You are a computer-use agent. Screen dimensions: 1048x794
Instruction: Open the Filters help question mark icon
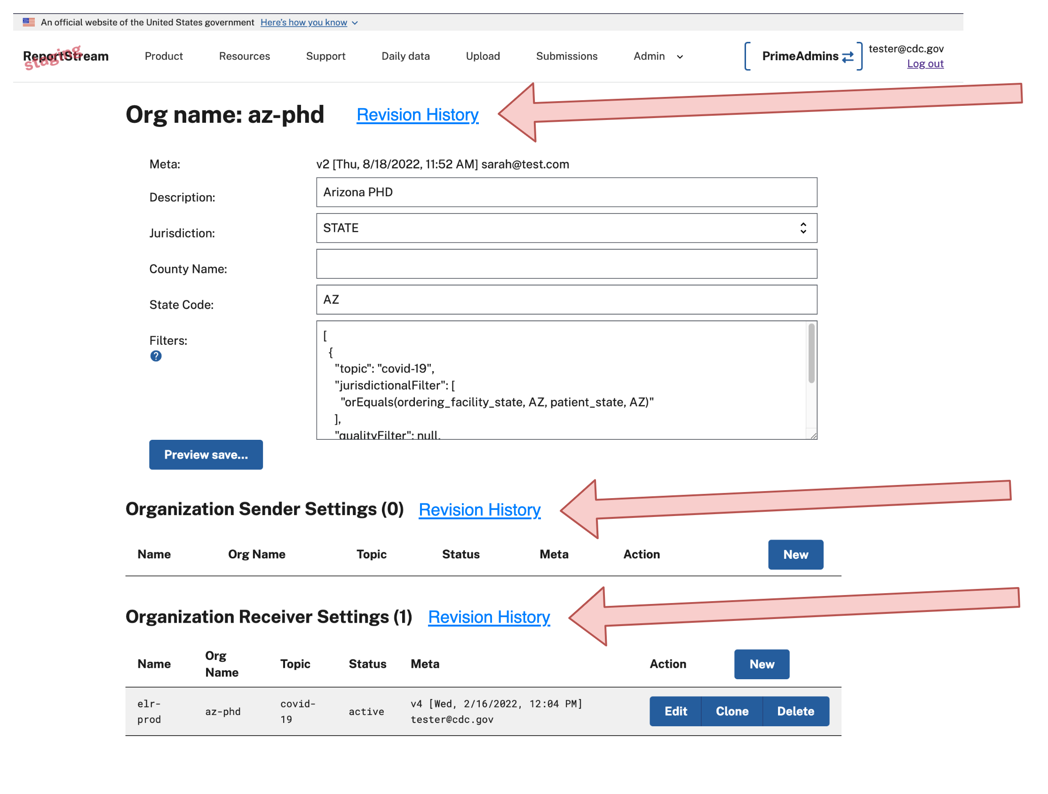[x=155, y=356]
